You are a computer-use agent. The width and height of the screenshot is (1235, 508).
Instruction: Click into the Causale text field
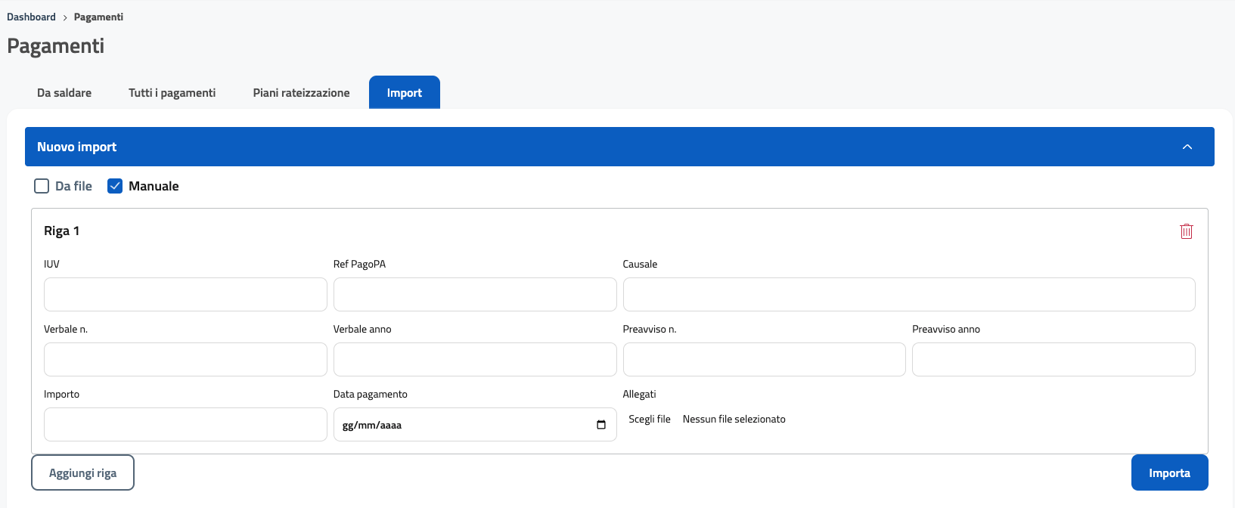(908, 294)
